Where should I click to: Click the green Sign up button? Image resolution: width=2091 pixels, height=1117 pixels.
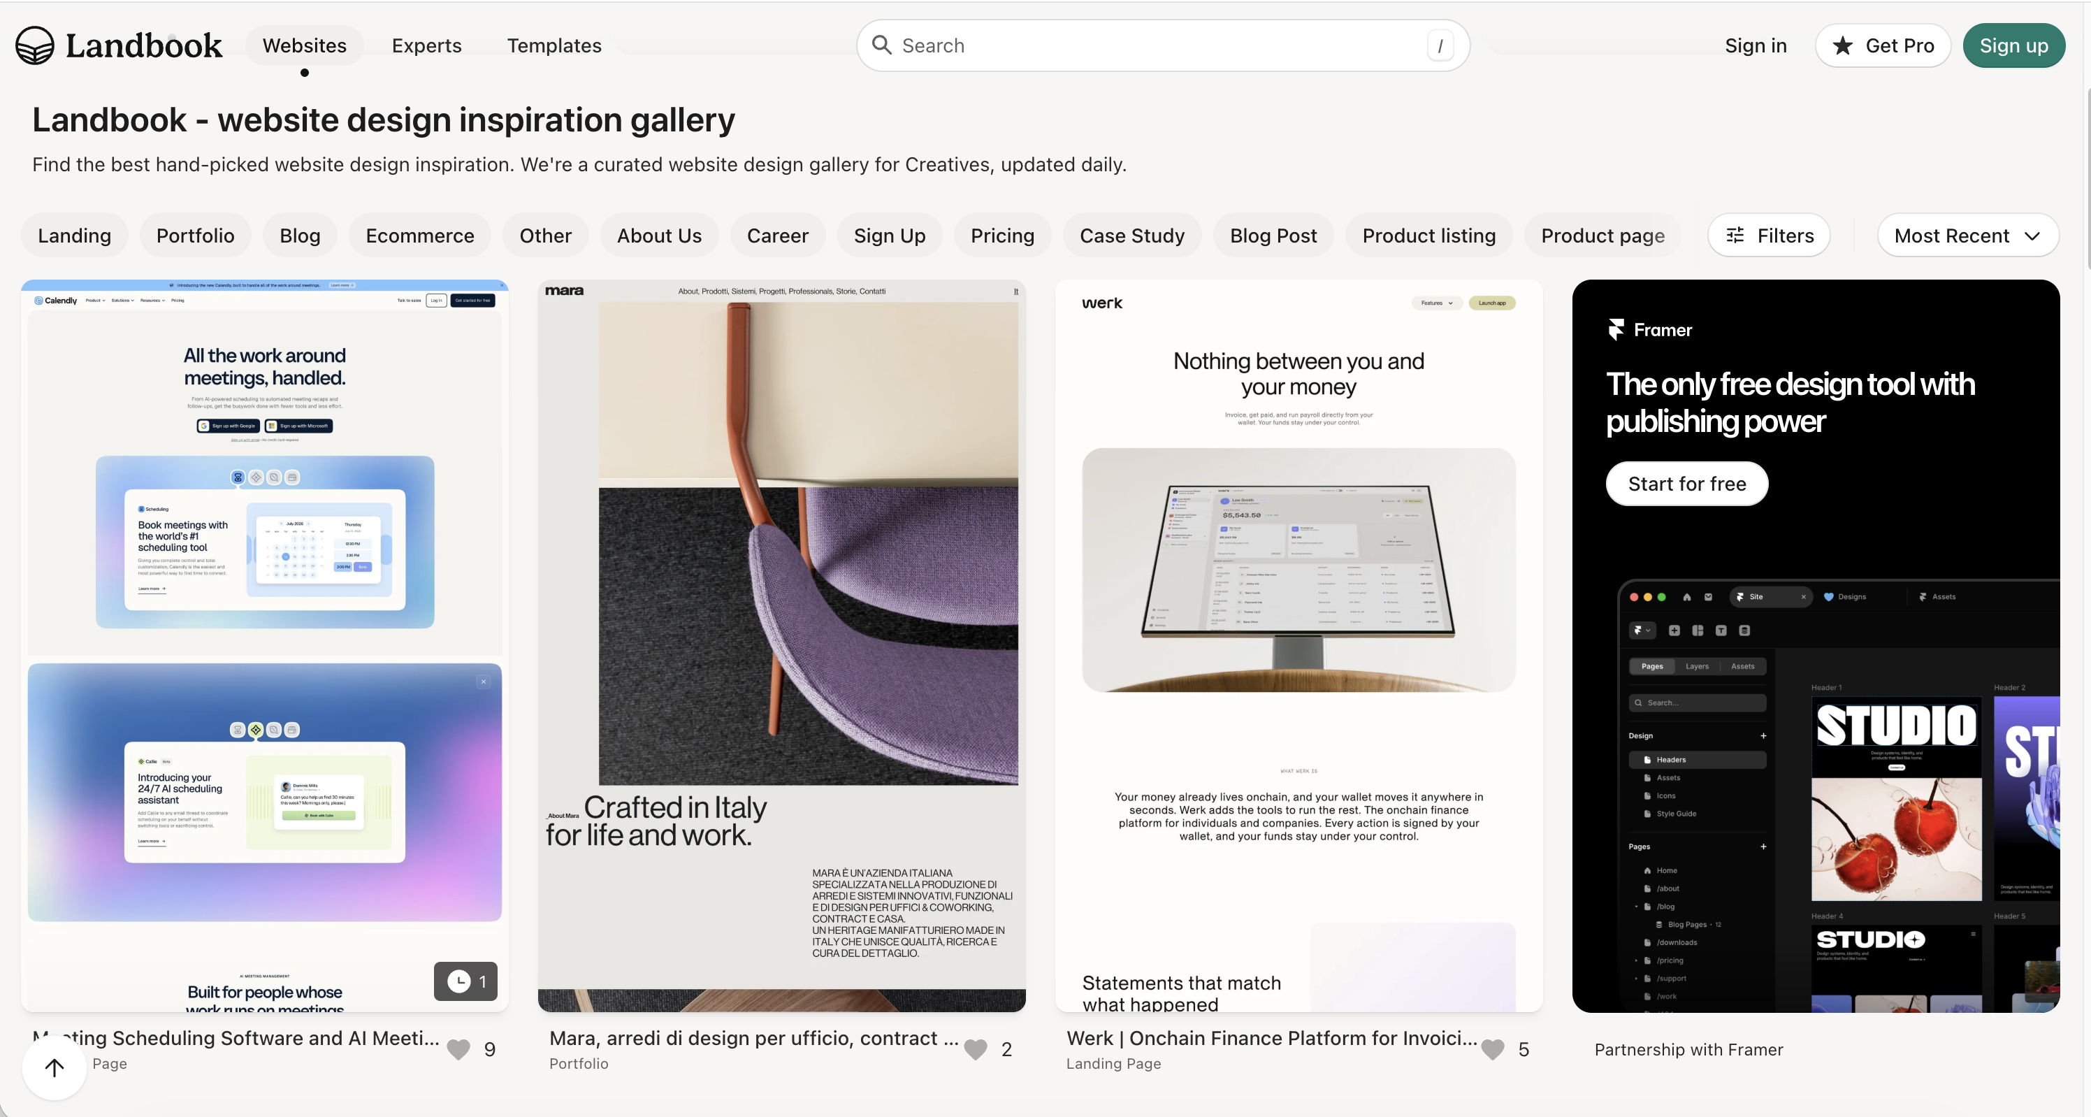point(2014,45)
